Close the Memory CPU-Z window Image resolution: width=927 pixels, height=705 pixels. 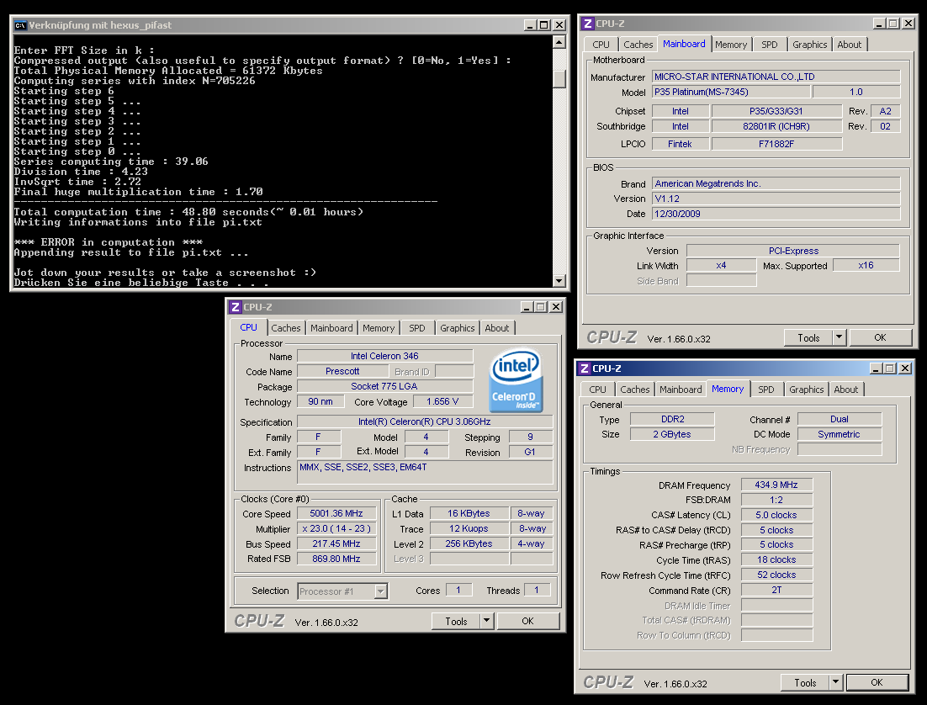(904, 368)
